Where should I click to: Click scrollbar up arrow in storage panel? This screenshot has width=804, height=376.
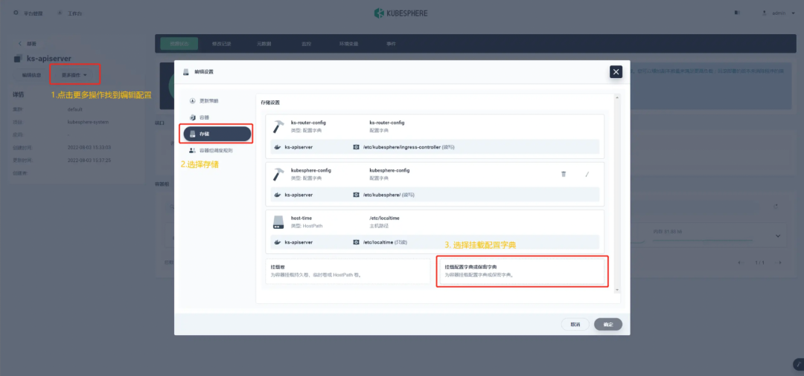617,97
